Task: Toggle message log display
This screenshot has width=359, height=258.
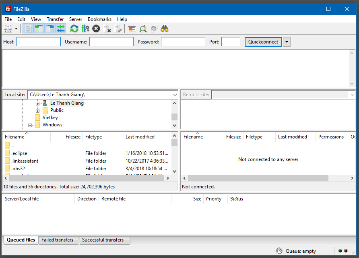Action: [x=28, y=29]
